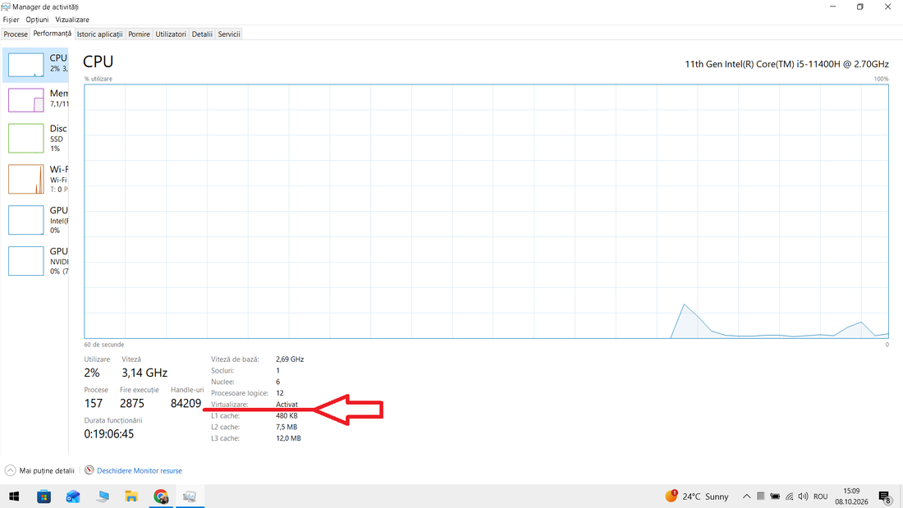Open the Fișier menu

[x=11, y=20]
